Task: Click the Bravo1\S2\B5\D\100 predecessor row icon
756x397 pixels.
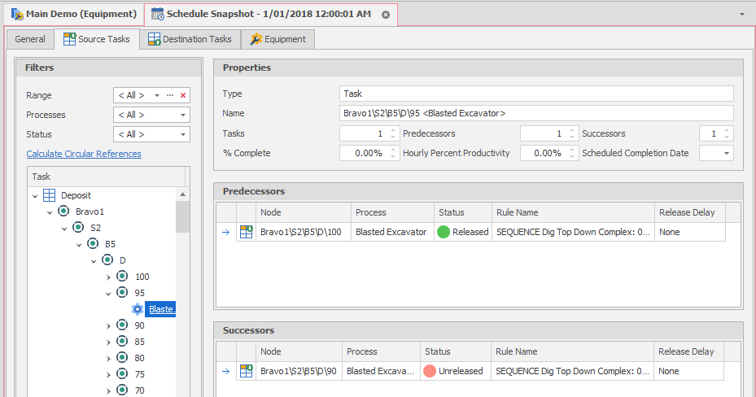Action: tap(247, 232)
